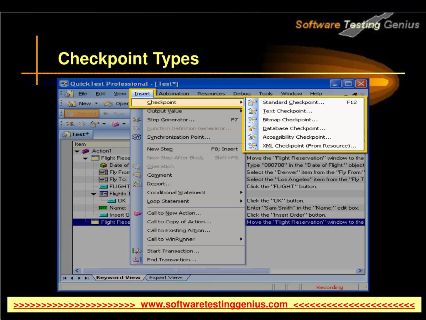Click the Open folder toolbar icon

[108, 103]
